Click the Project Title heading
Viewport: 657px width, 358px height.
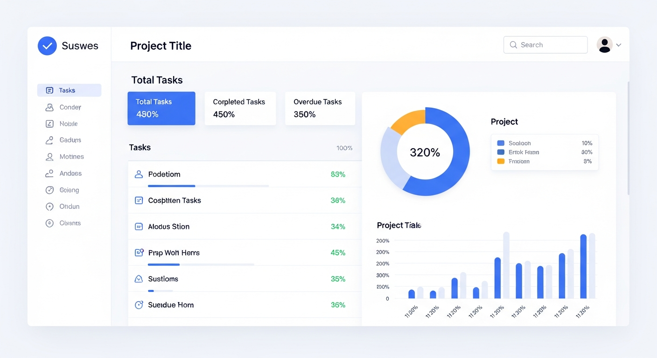[161, 46]
